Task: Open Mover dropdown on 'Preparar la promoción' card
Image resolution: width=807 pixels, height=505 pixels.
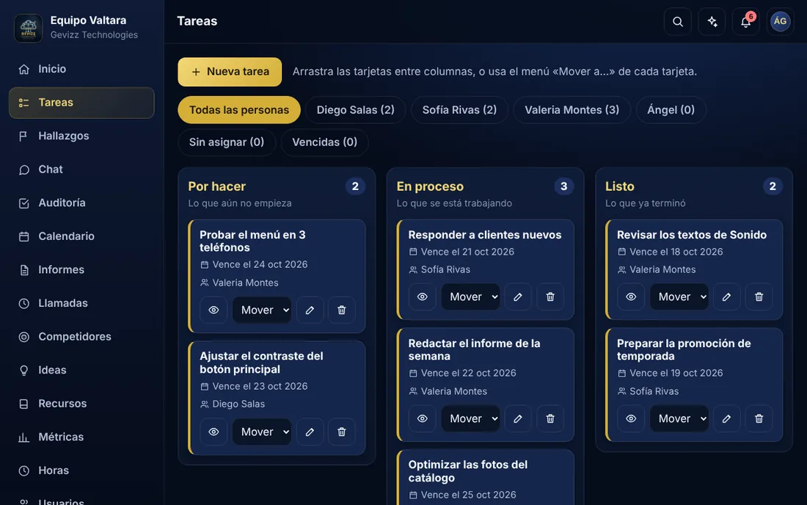Action: pyautogui.click(x=679, y=418)
